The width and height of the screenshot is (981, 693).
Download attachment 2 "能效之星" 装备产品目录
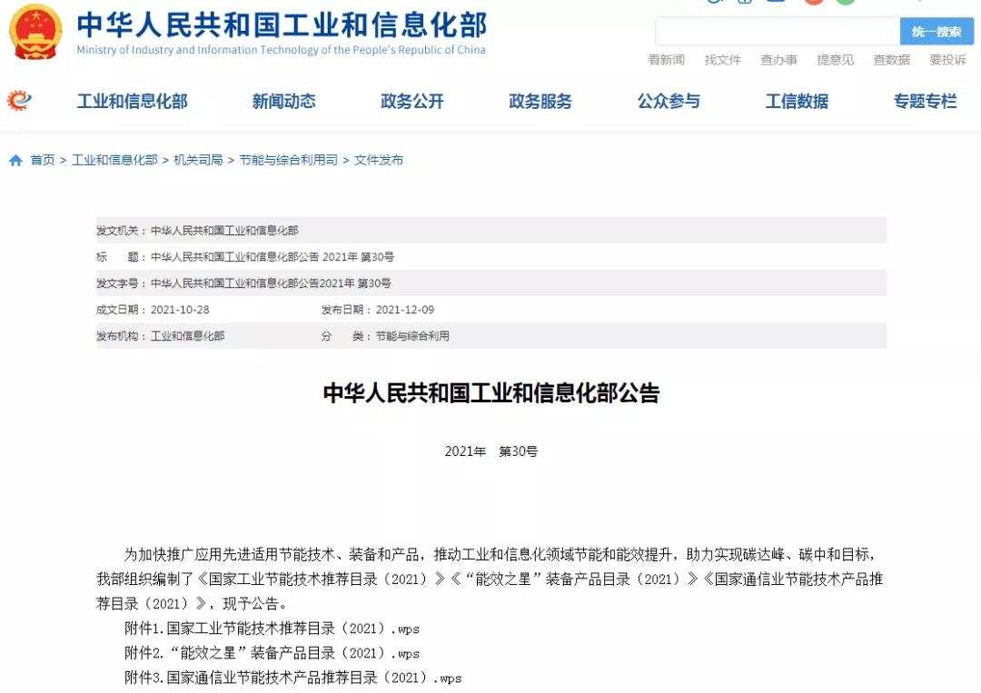tap(272, 653)
